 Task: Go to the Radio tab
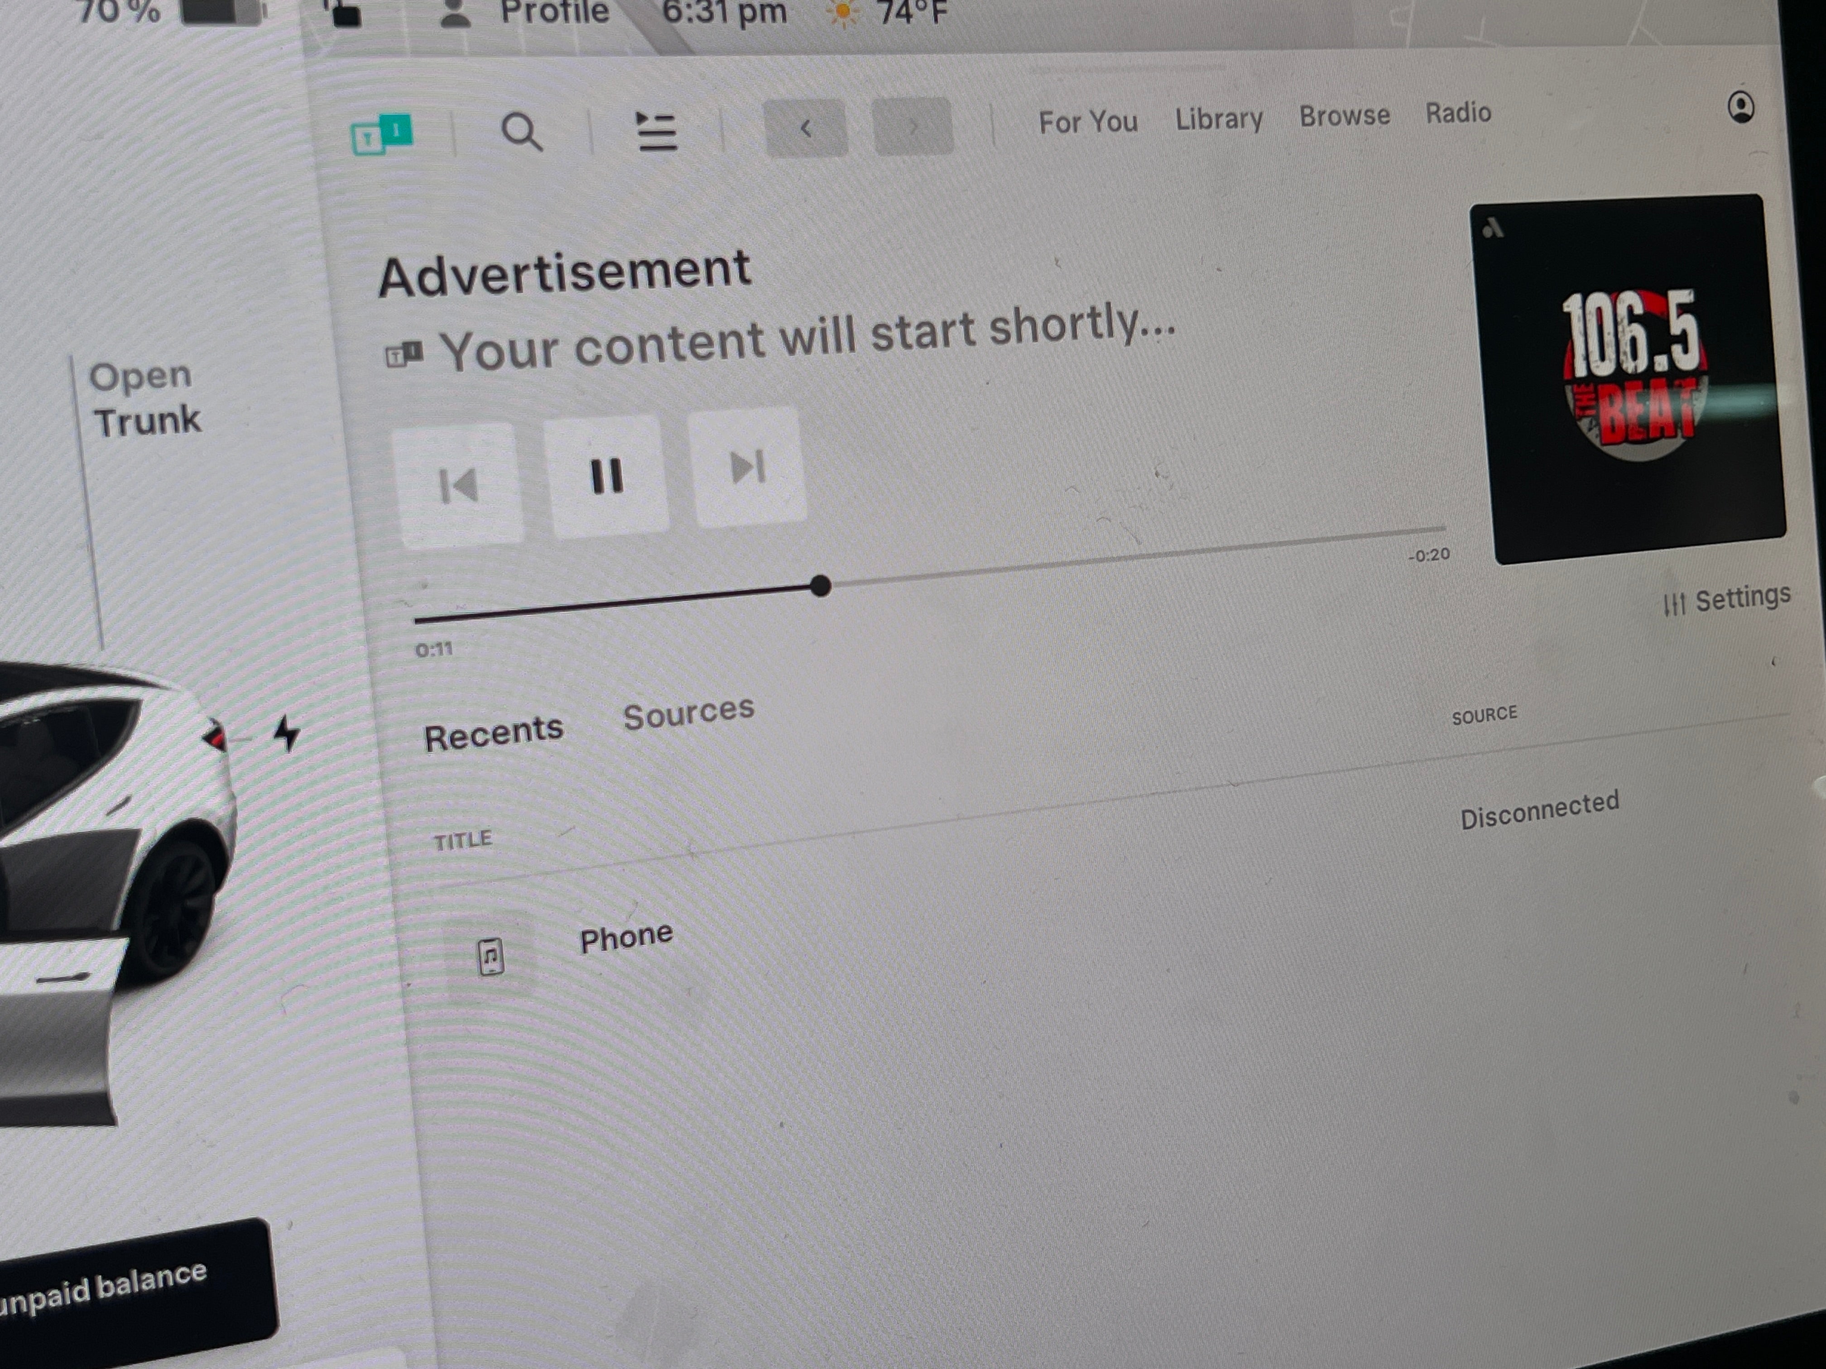click(x=1458, y=112)
